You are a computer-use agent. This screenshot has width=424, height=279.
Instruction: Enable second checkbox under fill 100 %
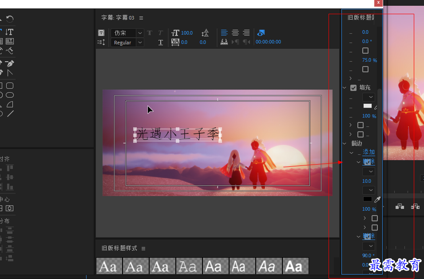tap(361, 134)
